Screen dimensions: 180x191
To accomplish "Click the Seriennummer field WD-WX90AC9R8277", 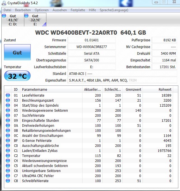I will click(x=92, y=47).
